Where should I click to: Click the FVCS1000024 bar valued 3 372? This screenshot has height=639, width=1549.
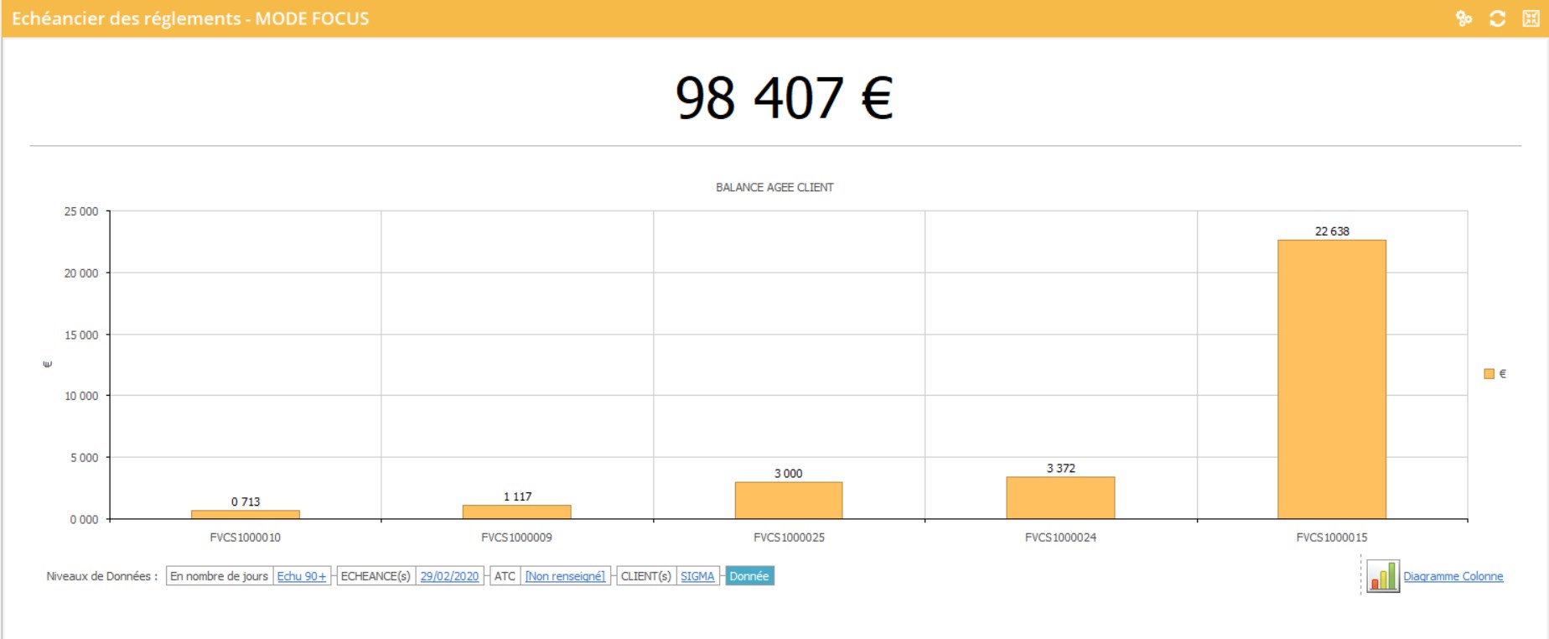pos(1060,498)
